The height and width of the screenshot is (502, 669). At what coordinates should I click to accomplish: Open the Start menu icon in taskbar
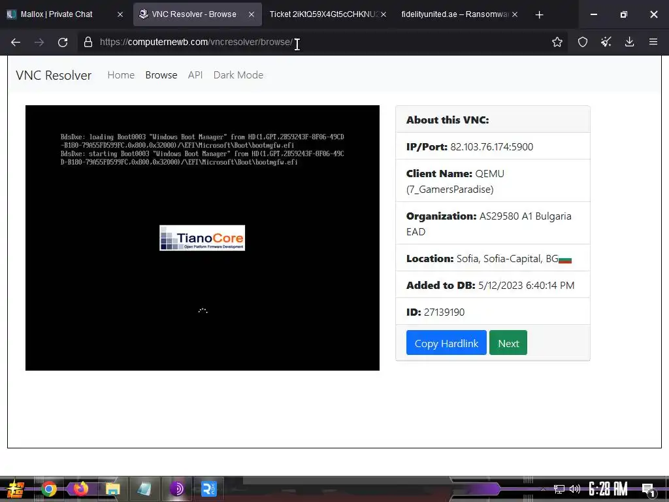click(15, 489)
